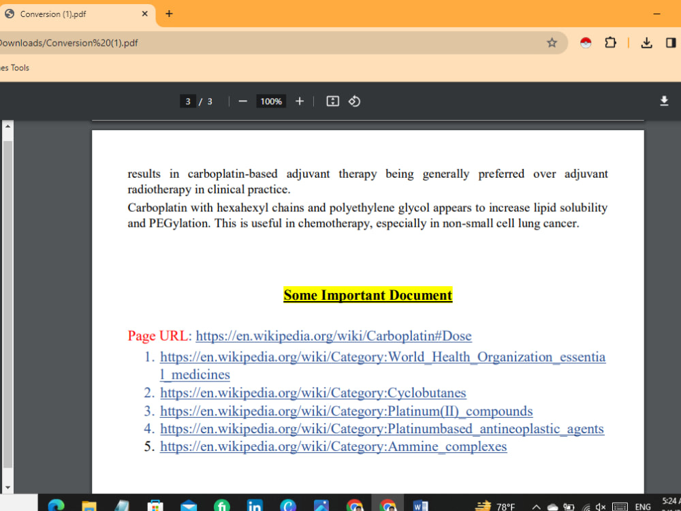Viewport: 681px width, 511px height.
Task: Click the 100% zoom level field
Action: click(x=271, y=102)
